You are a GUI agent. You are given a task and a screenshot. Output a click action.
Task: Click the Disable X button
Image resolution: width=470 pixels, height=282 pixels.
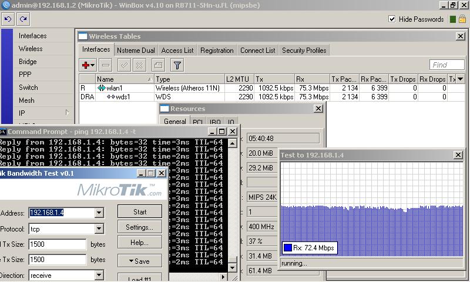[x=140, y=65]
